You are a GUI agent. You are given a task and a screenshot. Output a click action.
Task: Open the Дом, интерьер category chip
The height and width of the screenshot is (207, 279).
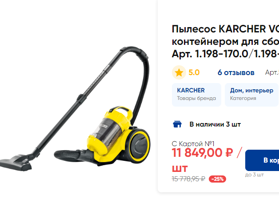[x=251, y=95]
